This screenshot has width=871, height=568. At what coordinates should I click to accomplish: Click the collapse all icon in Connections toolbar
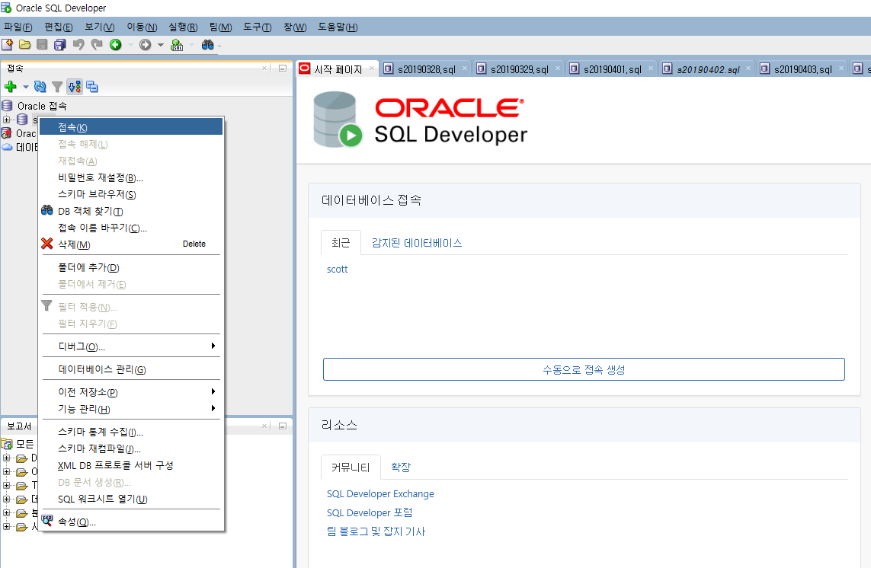92,87
